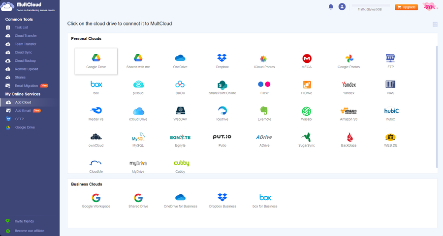
Task: Open the notifications bell
Action: tap(331, 7)
